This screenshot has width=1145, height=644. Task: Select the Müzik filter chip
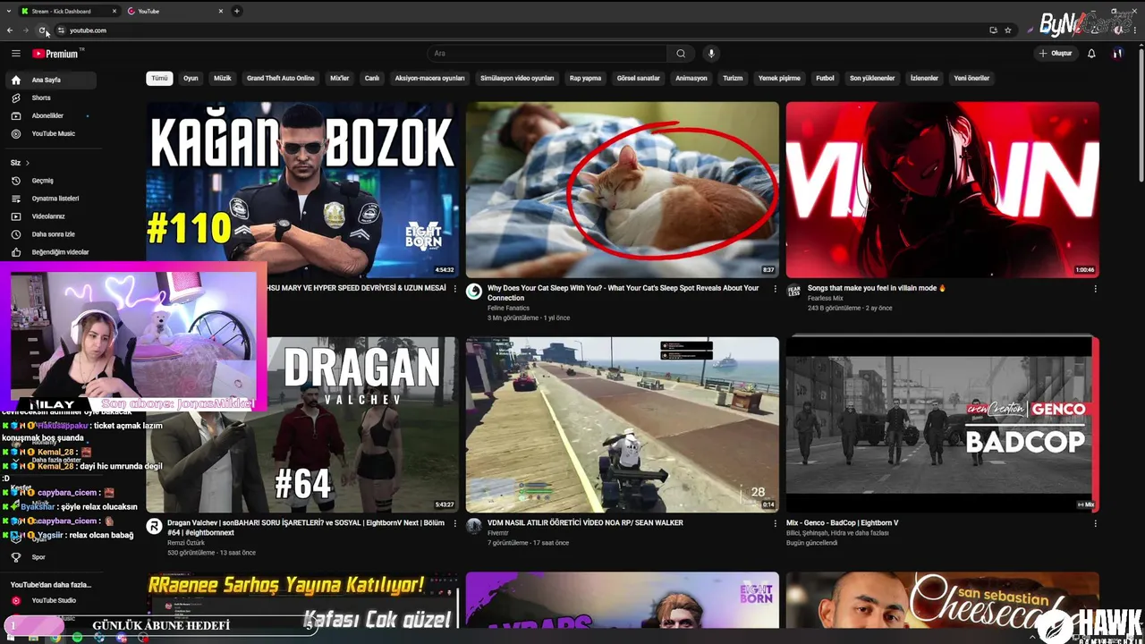pos(222,78)
